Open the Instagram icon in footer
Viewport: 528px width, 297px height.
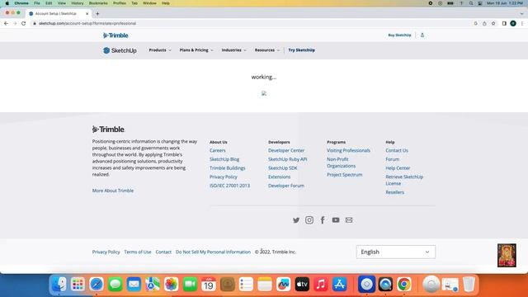(309, 220)
